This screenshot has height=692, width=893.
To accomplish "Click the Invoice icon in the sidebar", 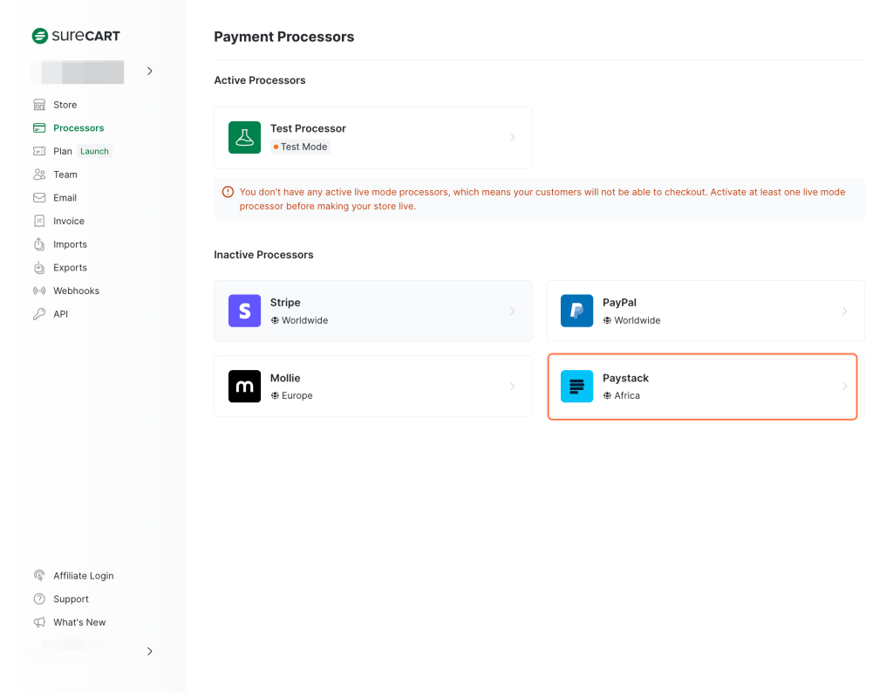I will (x=40, y=221).
